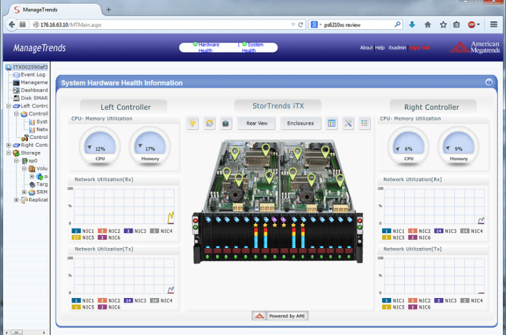Image resolution: width=506 pixels, height=335 pixels.
Task: Open browser downloads arrow icon
Action: click(412, 25)
